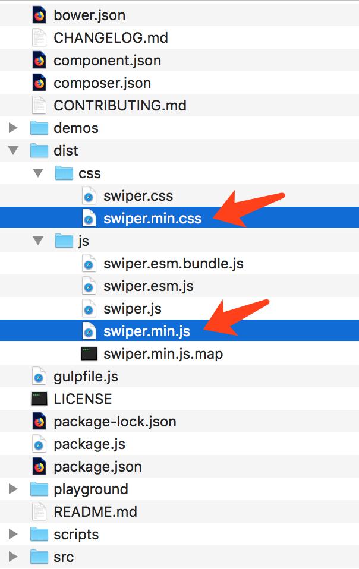Click the bower.json file icon
The image size is (359, 569).
[39, 15]
